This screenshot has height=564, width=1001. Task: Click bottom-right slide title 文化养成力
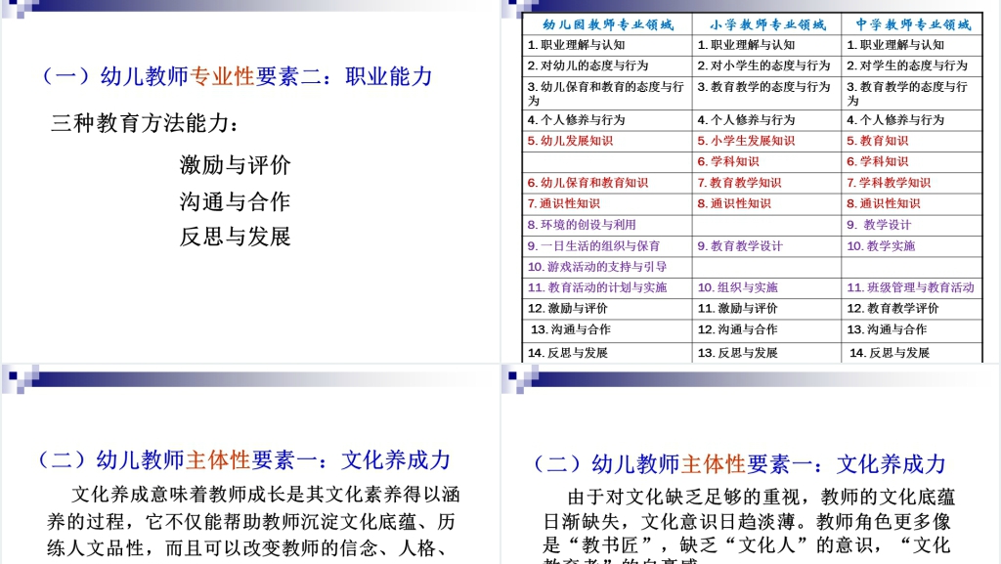739,464
